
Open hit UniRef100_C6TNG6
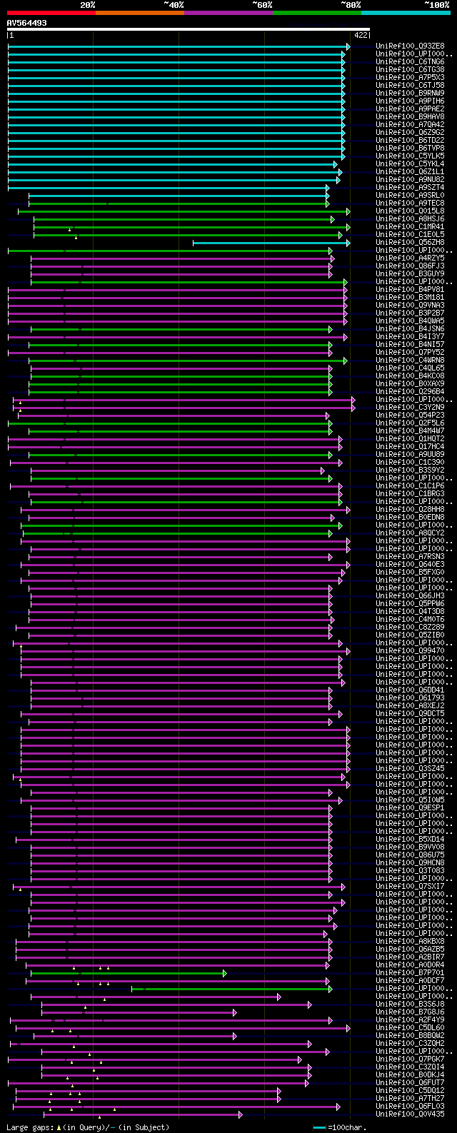(x=410, y=62)
